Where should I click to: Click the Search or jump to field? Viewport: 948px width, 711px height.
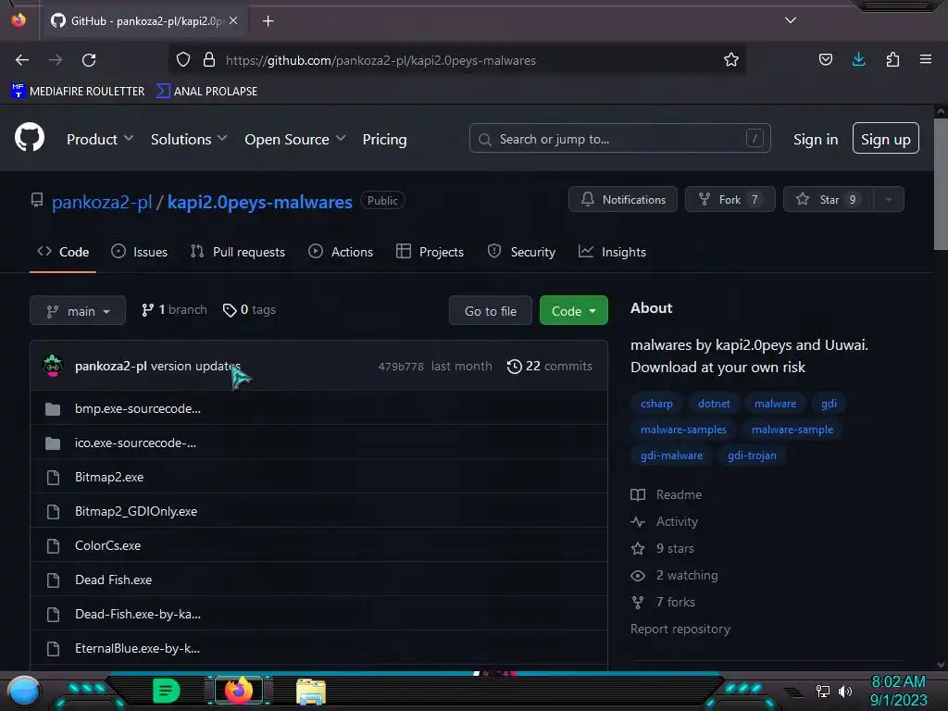click(x=619, y=139)
